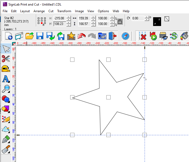Click the red bottom-center anchor point
This screenshot has height=162, width=189.
coord(42,23)
